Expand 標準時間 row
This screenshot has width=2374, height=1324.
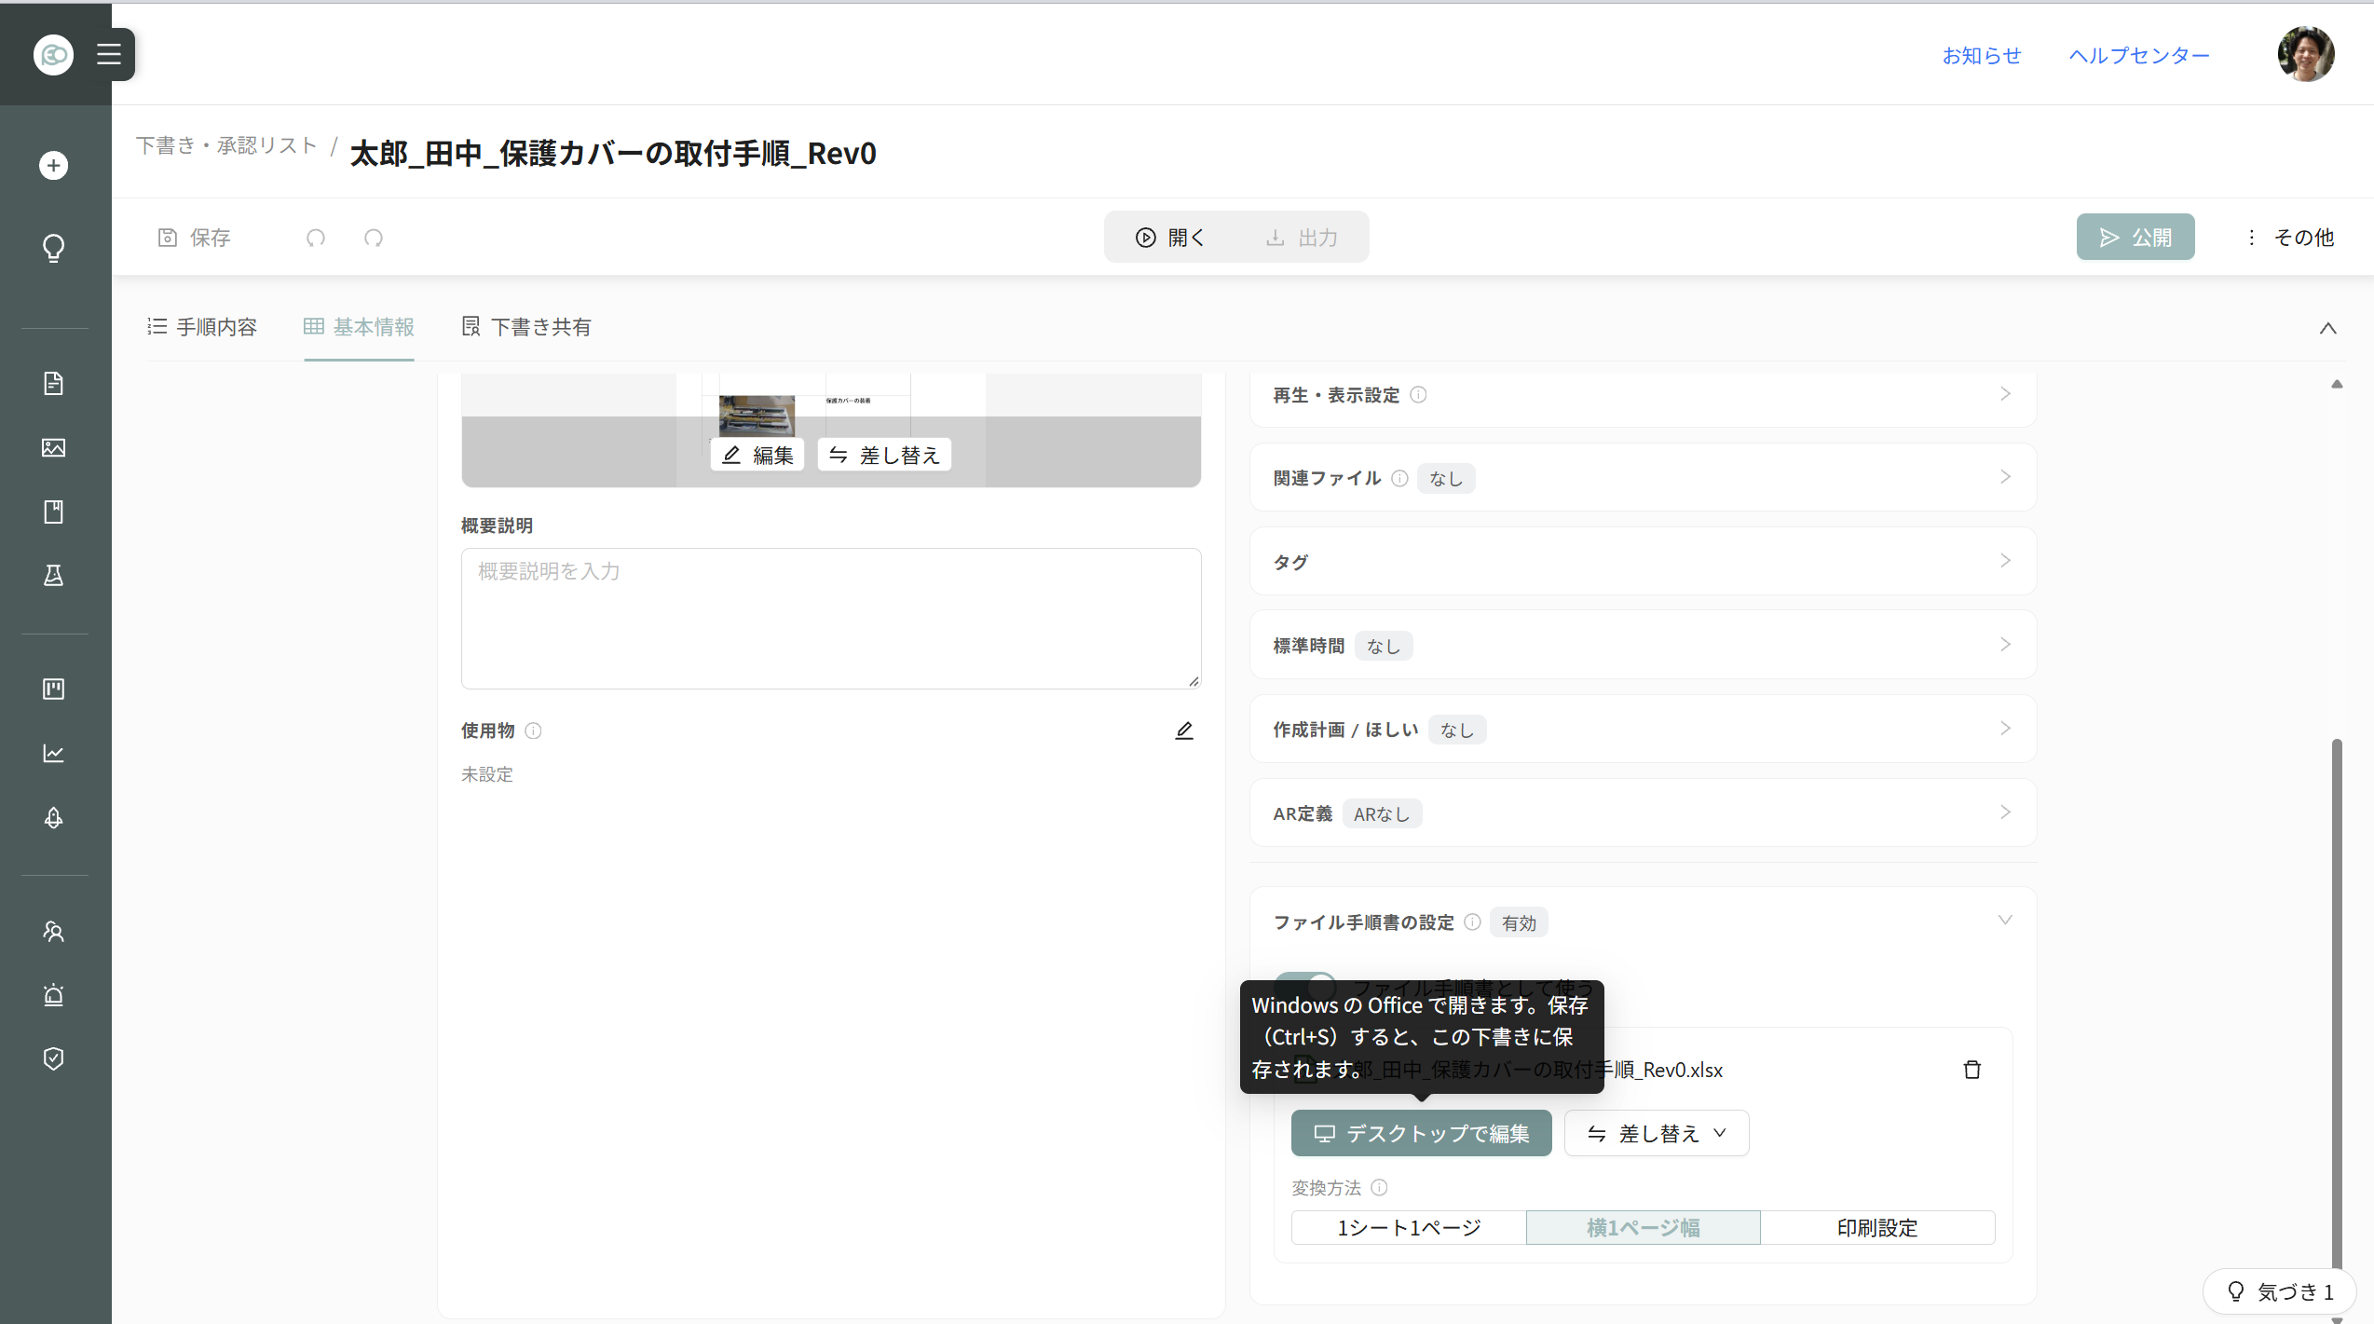click(1643, 646)
